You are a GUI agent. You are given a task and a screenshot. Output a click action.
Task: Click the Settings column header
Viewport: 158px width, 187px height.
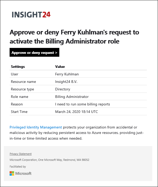[x=18, y=67]
